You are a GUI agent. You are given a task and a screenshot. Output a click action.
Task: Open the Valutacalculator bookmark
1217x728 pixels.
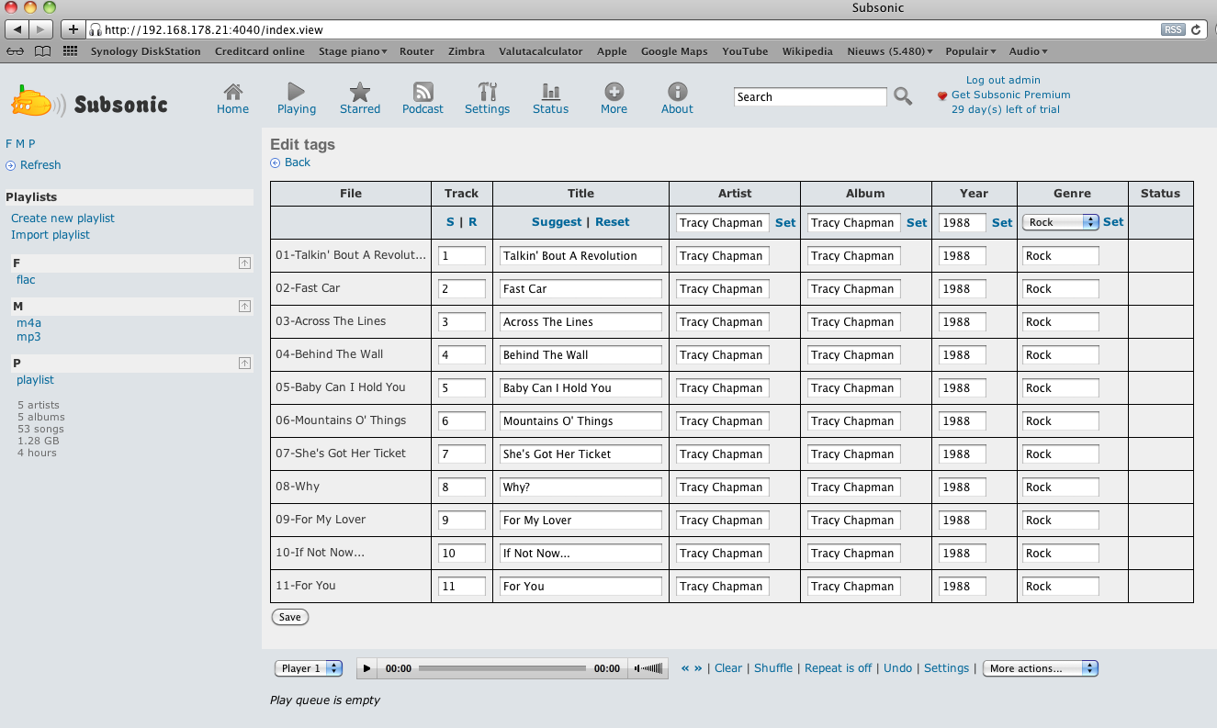click(x=541, y=51)
